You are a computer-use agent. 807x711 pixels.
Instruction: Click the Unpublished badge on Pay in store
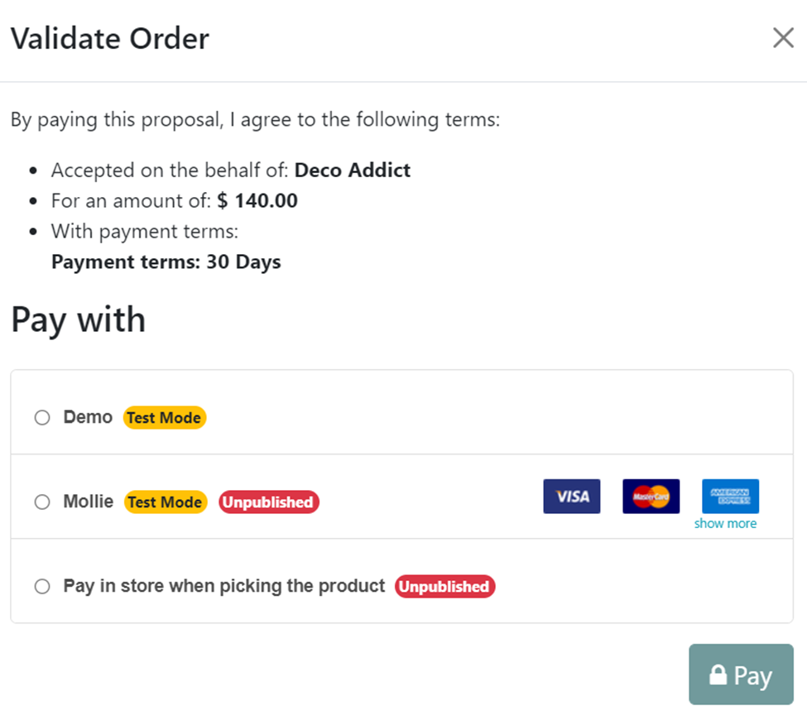(x=444, y=587)
